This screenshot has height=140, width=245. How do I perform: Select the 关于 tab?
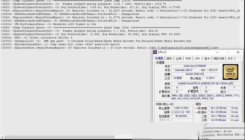[230, 59]
